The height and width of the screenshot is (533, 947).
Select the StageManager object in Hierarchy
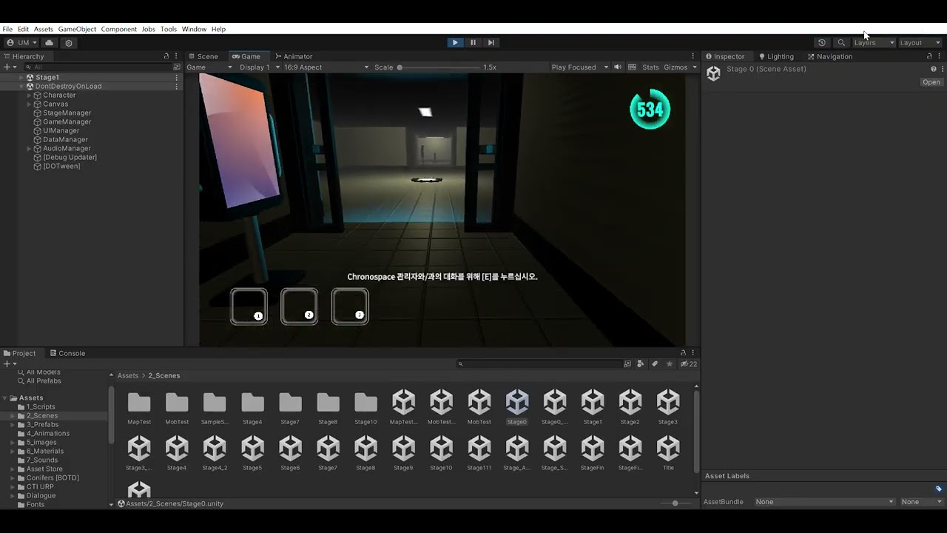tap(67, 113)
